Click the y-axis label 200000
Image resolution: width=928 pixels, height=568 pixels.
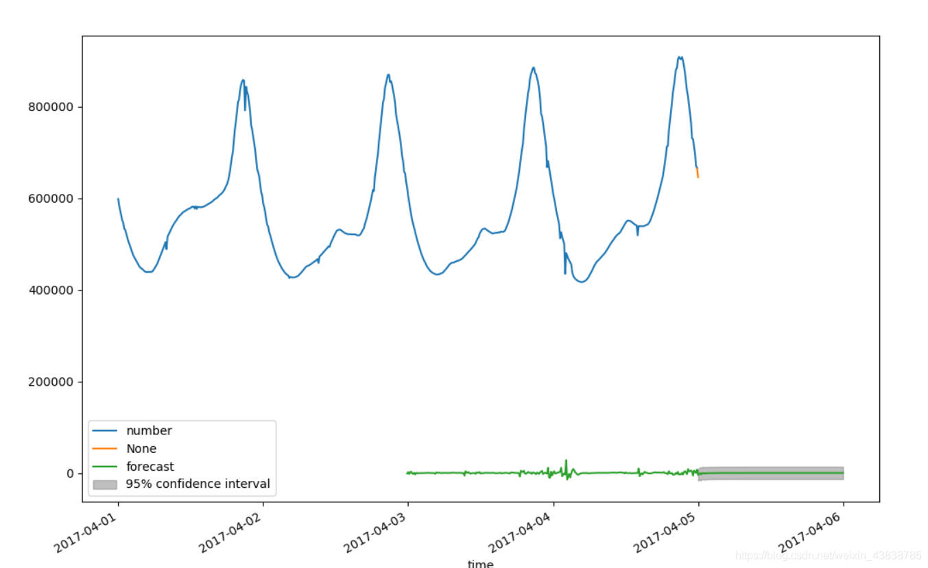click(x=50, y=382)
